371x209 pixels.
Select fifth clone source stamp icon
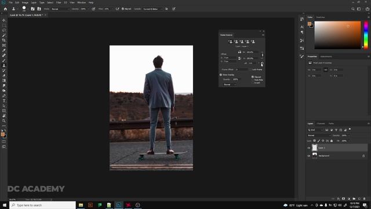coord(253,42)
